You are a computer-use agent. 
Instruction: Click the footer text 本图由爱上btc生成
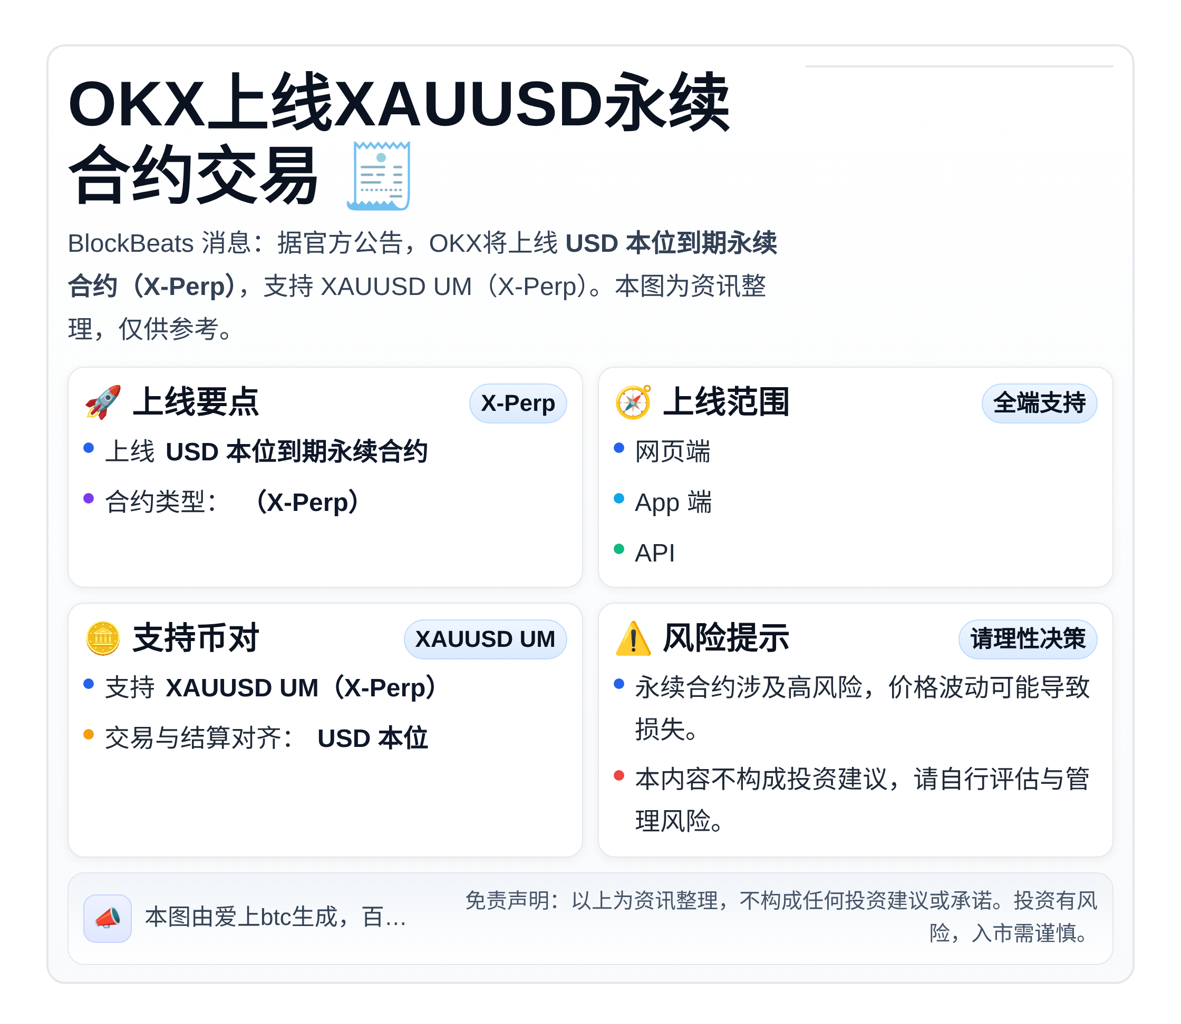(x=276, y=918)
